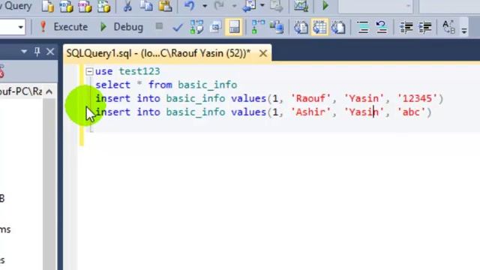
Task: Click the 'use' keyword in editor
Action: coord(104,71)
